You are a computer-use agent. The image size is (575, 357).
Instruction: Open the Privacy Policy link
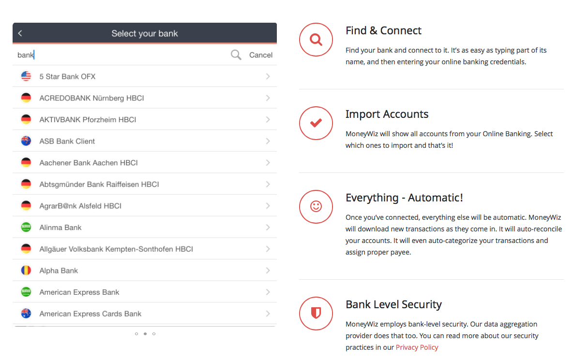point(417,347)
